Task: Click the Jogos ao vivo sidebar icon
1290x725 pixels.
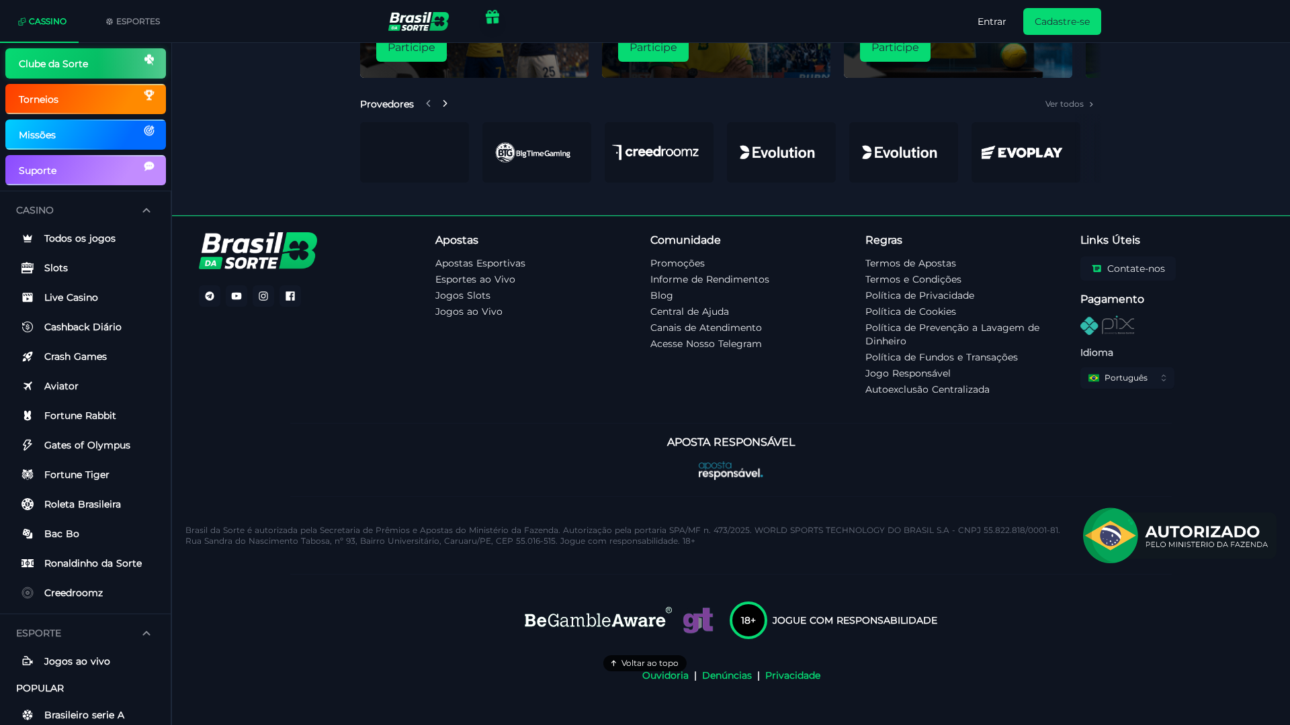Action: 28,661
